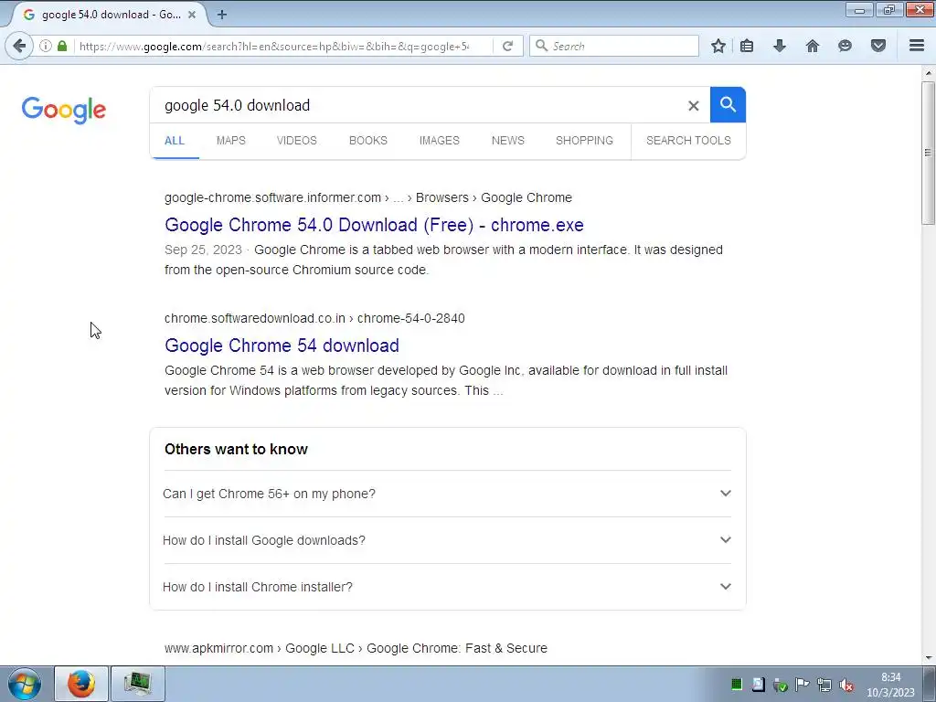936x702 pixels.
Task: Switch to the VIDEOS search tab
Action: click(x=297, y=141)
